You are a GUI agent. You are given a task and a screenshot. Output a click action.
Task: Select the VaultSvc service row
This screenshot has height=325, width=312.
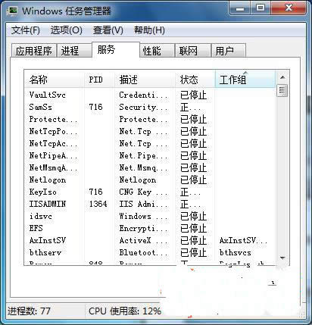click(x=150, y=95)
